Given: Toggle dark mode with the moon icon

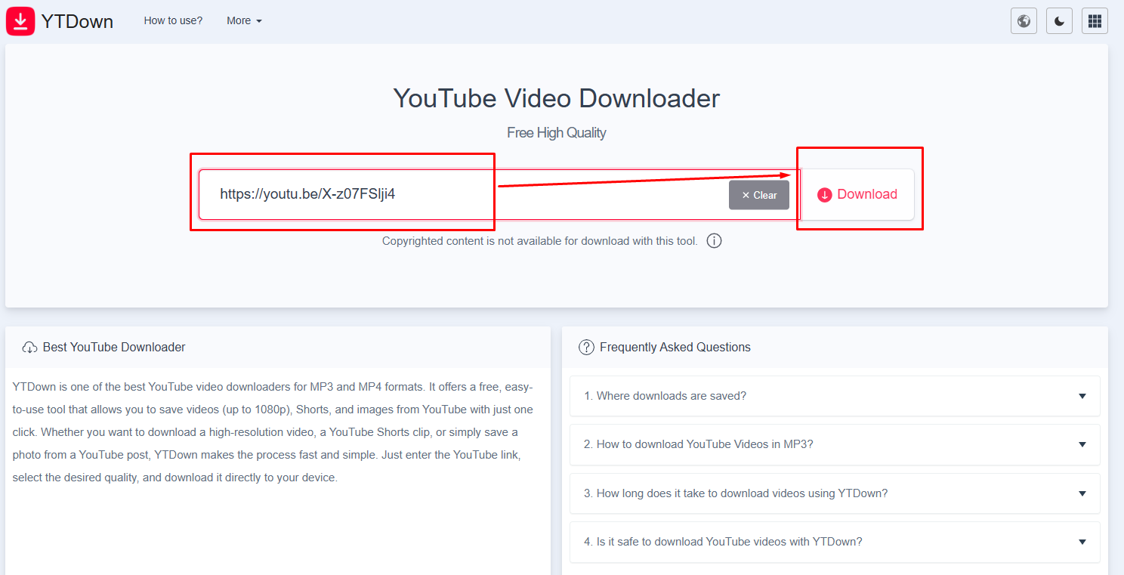Looking at the screenshot, I should [1059, 20].
